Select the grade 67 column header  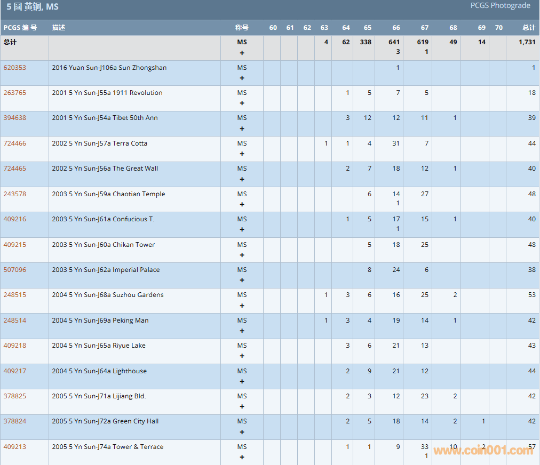click(424, 28)
